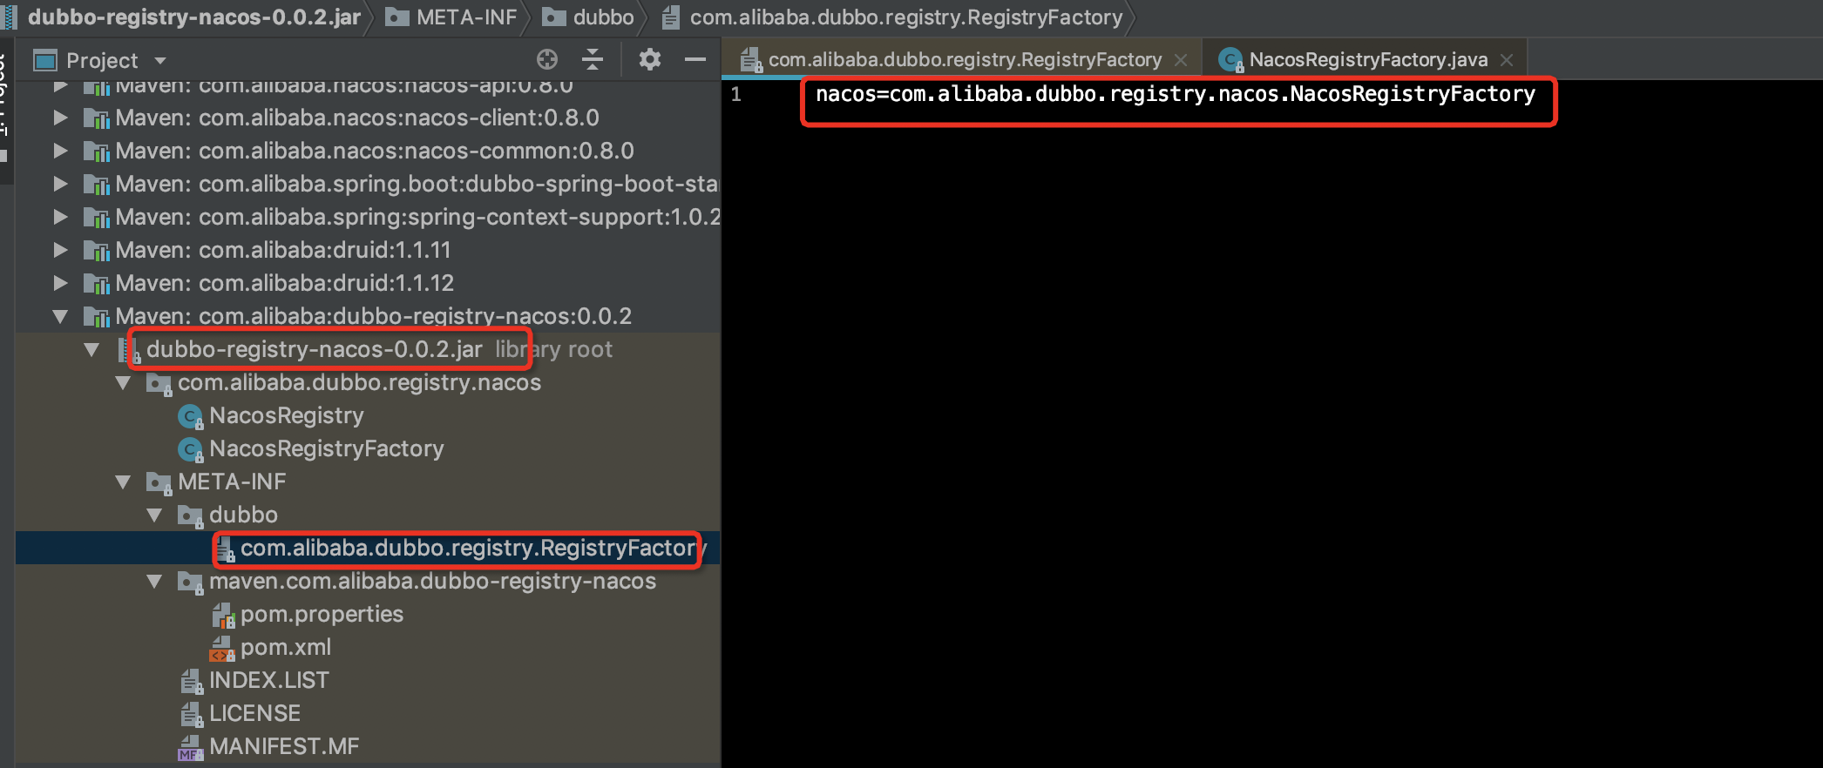Click the MANIFEST.MF file icon
Screen dimensions: 1823x768
pyautogui.click(x=191, y=747)
